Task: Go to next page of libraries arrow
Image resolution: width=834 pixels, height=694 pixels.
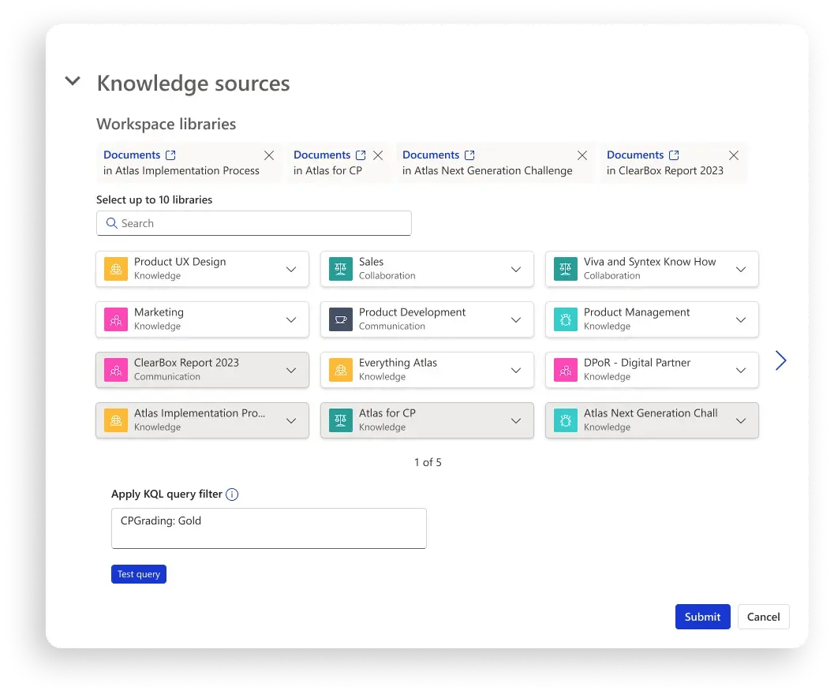Action: (780, 360)
